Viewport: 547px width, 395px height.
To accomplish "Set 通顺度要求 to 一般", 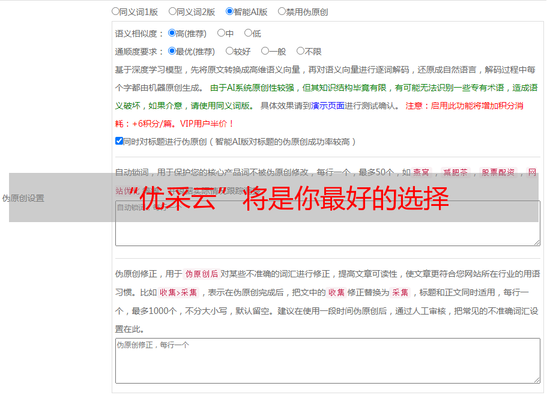I will tap(265, 51).
